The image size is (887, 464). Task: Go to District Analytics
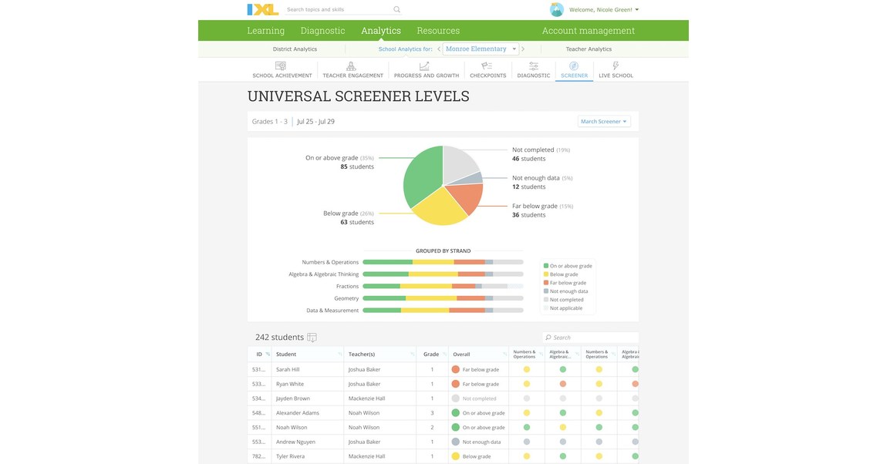(x=295, y=48)
